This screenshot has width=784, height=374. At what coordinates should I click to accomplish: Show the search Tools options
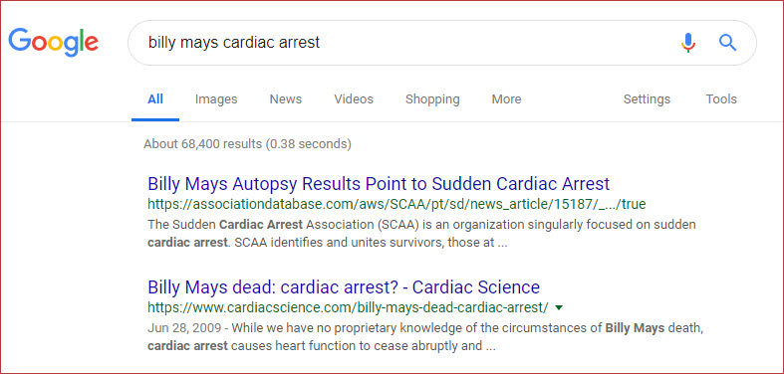pos(721,99)
